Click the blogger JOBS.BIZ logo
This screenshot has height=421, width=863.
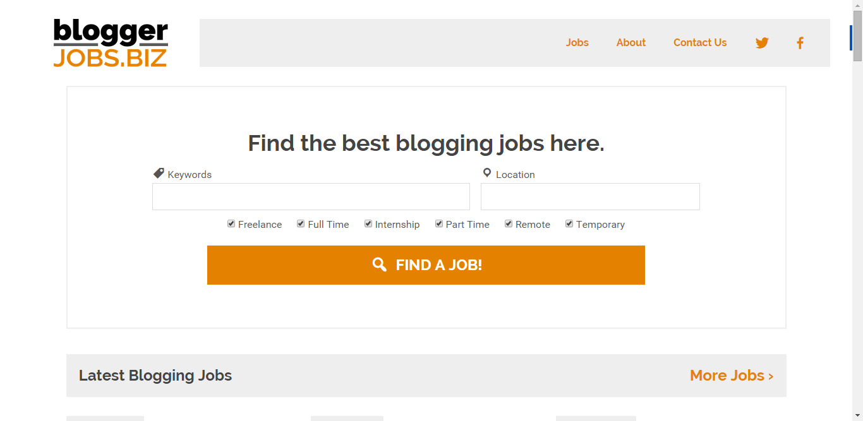(x=111, y=43)
